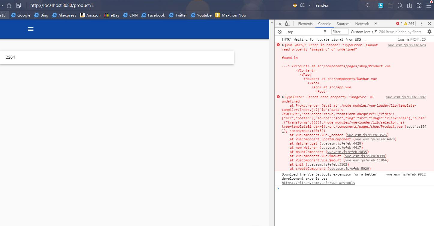Open the Sources tab

point(343,24)
